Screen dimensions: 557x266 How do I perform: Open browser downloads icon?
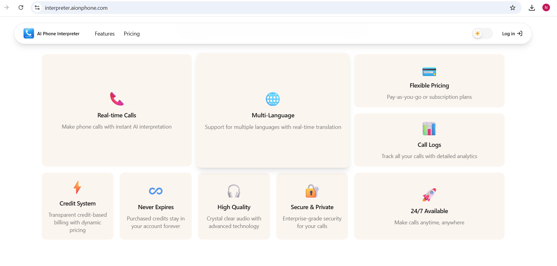click(532, 8)
